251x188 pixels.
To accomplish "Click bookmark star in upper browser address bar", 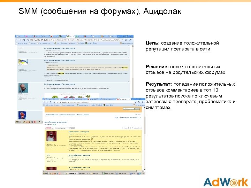I will coord(28,40).
